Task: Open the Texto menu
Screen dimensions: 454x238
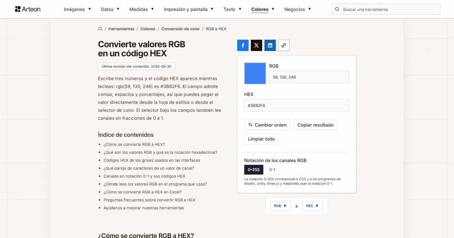Action: click(232, 9)
